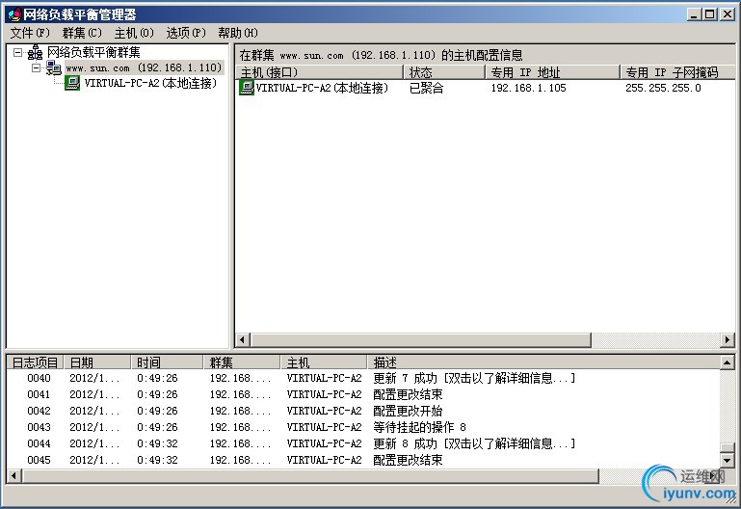This screenshot has width=741, height=509.
Task: Select log entry 0041
Action: [363, 394]
